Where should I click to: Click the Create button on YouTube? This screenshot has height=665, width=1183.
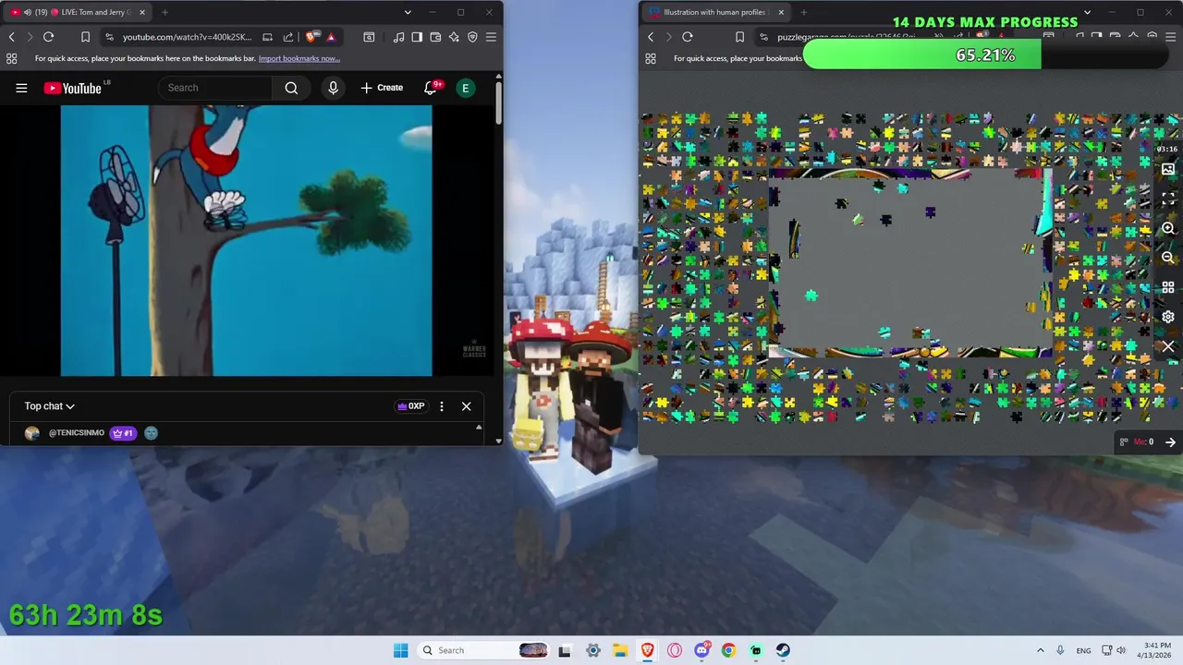[x=382, y=88]
